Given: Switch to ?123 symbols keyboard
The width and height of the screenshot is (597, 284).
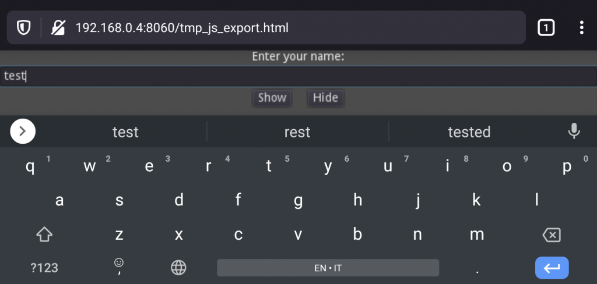Looking at the screenshot, I should 44,268.
